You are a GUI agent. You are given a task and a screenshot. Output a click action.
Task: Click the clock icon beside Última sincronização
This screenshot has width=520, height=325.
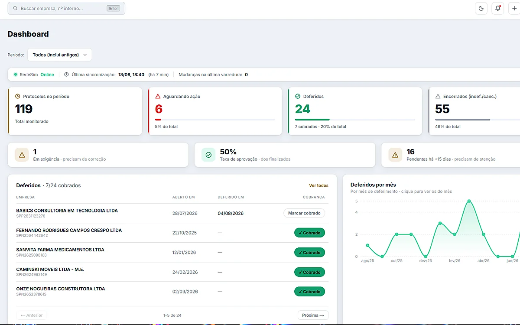click(66, 75)
